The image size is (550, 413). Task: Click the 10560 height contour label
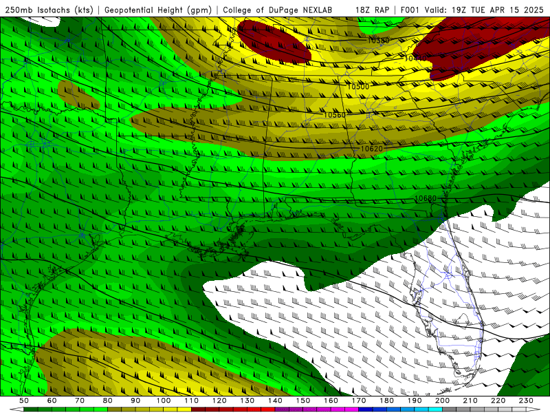tap(334, 115)
